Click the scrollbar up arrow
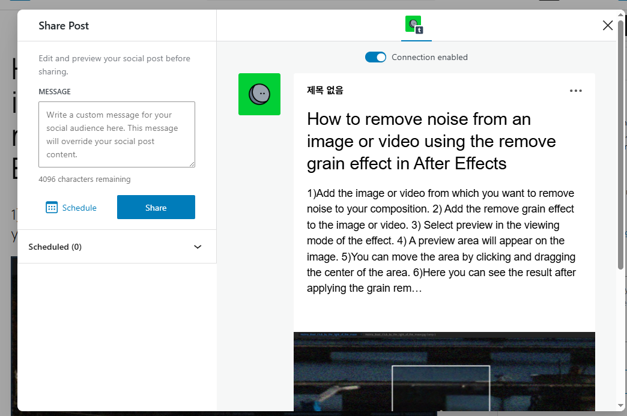 tap(620, 14)
